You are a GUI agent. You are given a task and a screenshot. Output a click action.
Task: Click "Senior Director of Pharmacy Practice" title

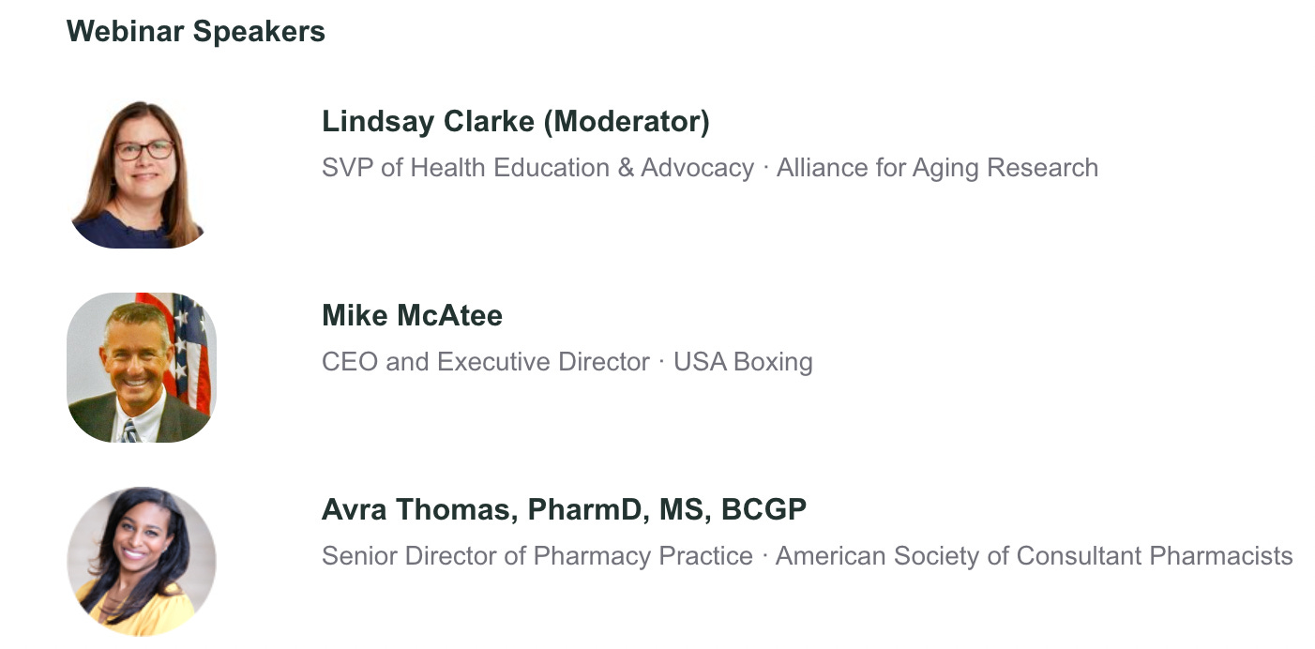click(x=537, y=556)
